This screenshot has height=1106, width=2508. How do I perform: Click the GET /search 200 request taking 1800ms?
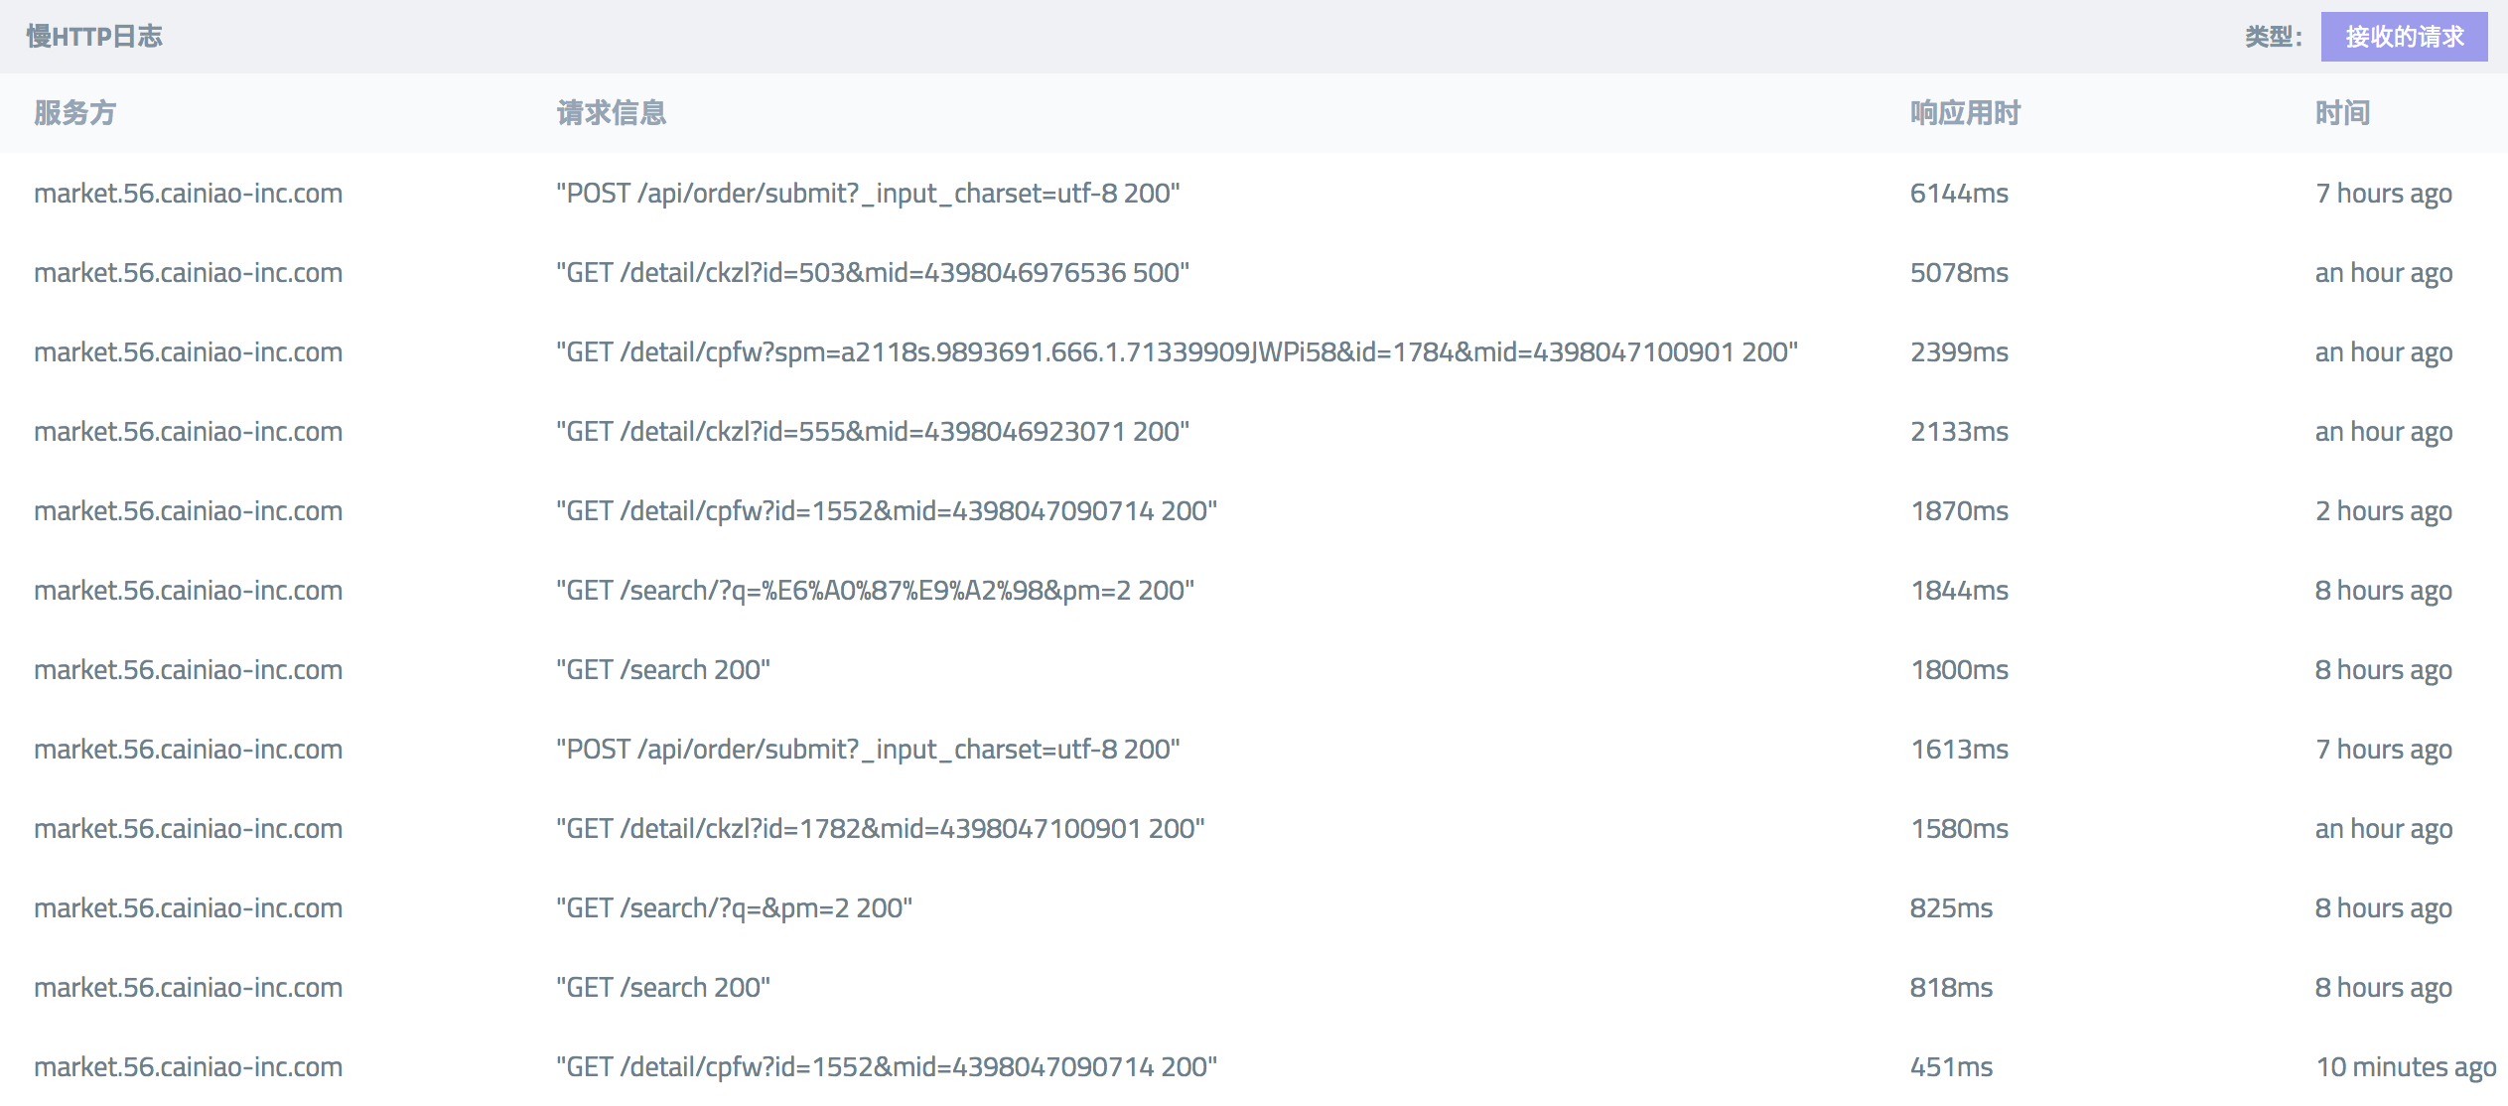[663, 669]
